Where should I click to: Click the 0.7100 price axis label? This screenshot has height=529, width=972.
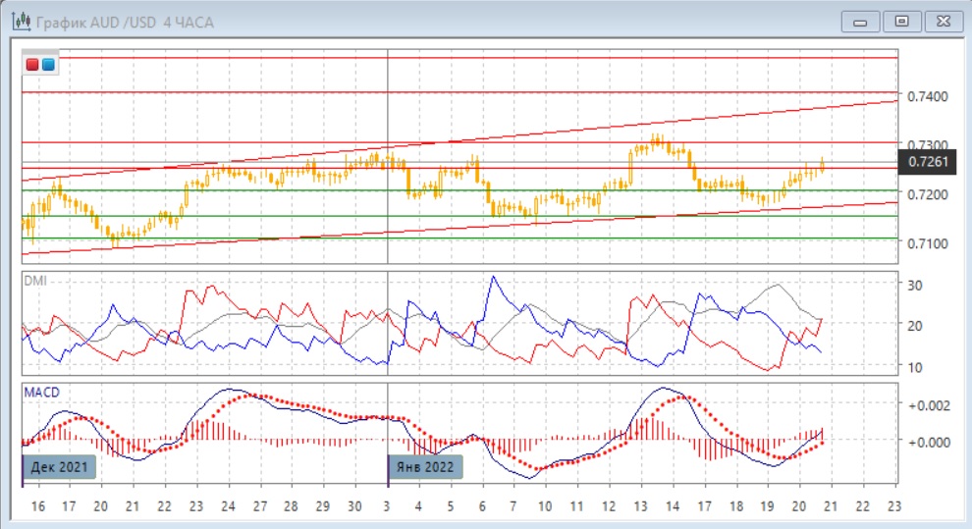click(927, 243)
